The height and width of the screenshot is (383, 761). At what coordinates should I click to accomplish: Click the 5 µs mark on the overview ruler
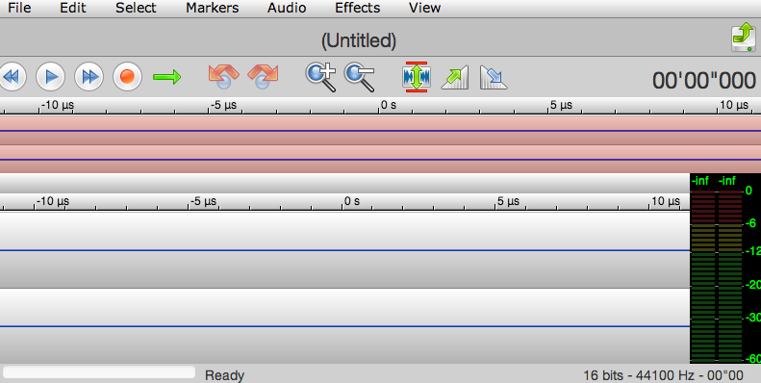pyautogui.click(x=561, y=105)
